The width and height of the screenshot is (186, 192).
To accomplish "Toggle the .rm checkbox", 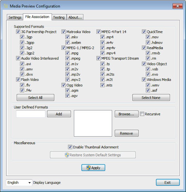I will click(148, 58).
